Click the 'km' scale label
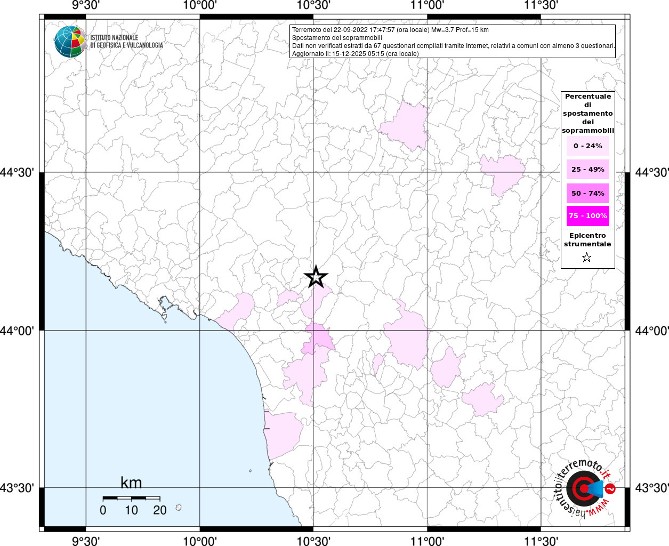The image size is (669, 546). (x=131, y=483)
